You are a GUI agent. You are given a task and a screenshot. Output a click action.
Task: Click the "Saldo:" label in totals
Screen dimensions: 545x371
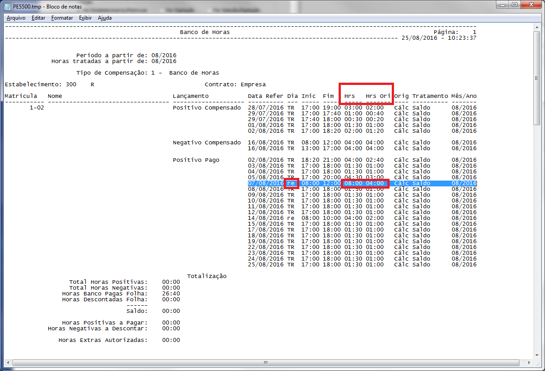click(x=137, y=311)
